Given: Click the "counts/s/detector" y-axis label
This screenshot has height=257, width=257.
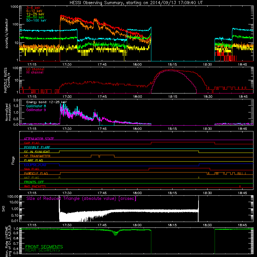Looking at the screenshot, I should [6, 33].
